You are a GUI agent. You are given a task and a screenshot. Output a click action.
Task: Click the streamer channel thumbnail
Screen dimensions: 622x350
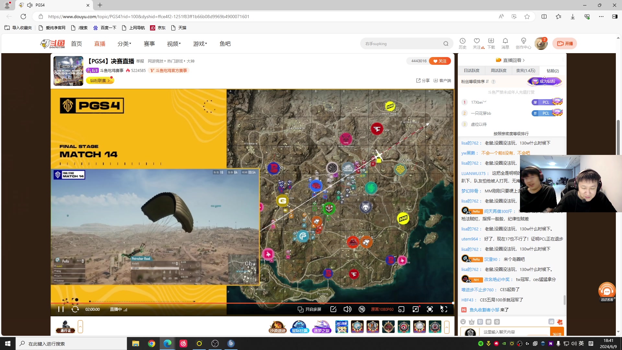point(68,71)
